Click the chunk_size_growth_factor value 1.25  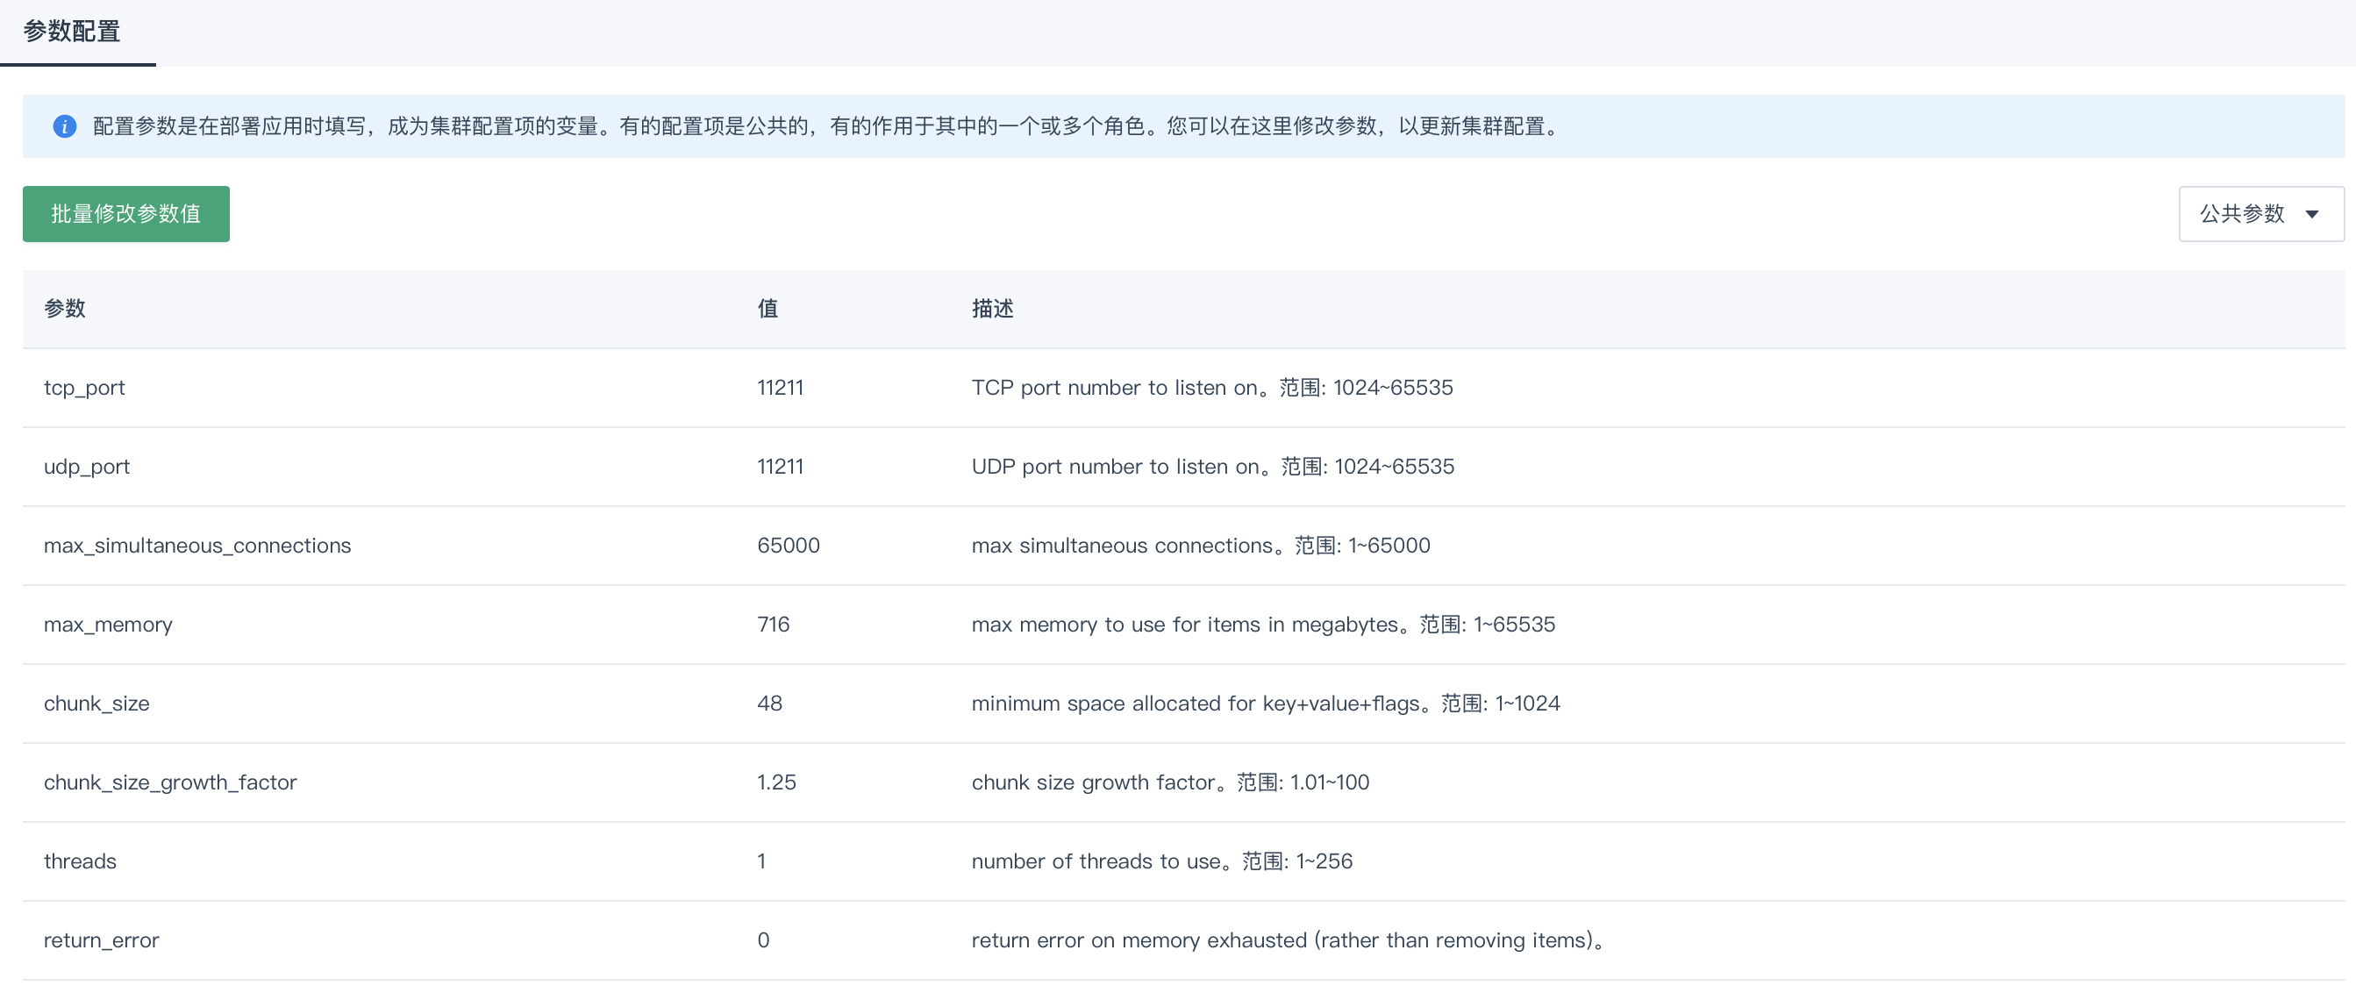pyautogui.click(x=775, y=782)
